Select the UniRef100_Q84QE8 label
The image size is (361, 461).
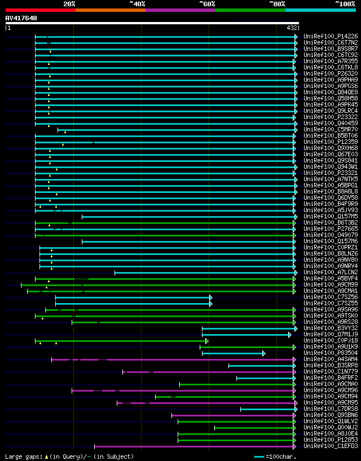pyautogui.click(x=331, y=93)
